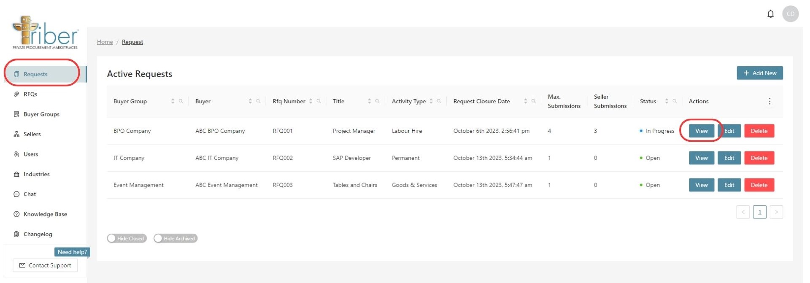
Task: Search within the Rfq Number column
Action: click(319, 101)
